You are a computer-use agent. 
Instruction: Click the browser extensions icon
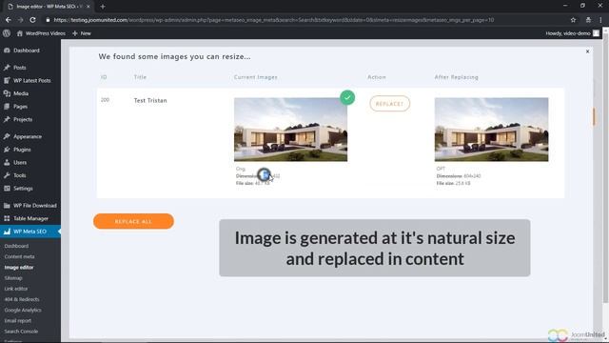click(588, 20)
